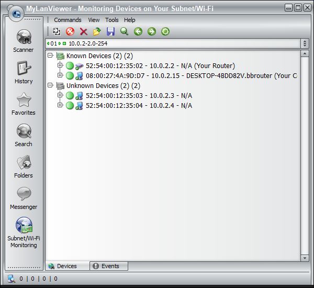Click the start scan toolbar icon

pos(57,31)
